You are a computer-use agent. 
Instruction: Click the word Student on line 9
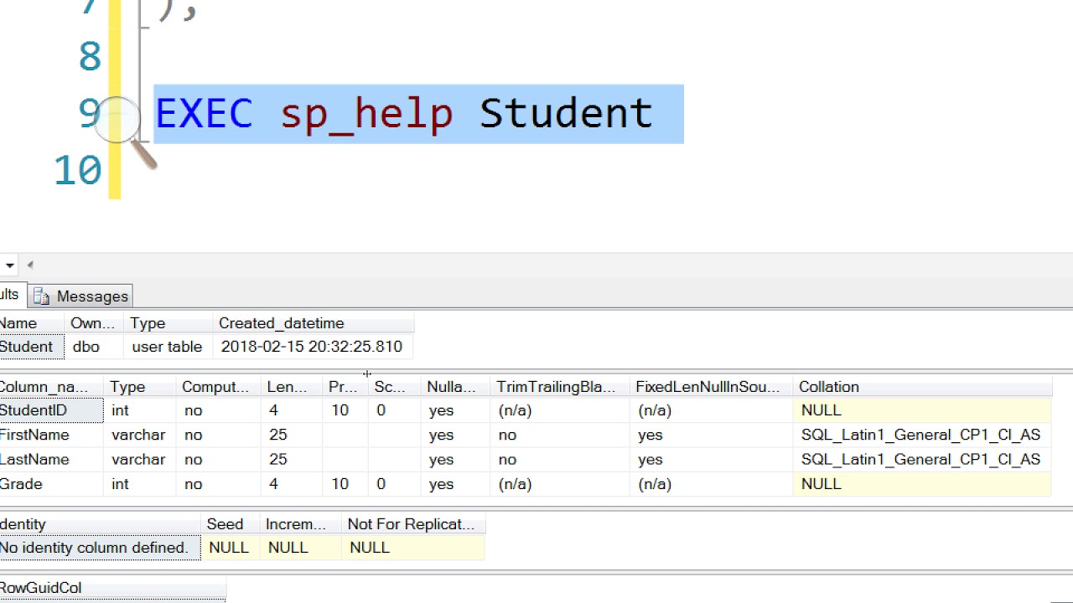(566, 113)
